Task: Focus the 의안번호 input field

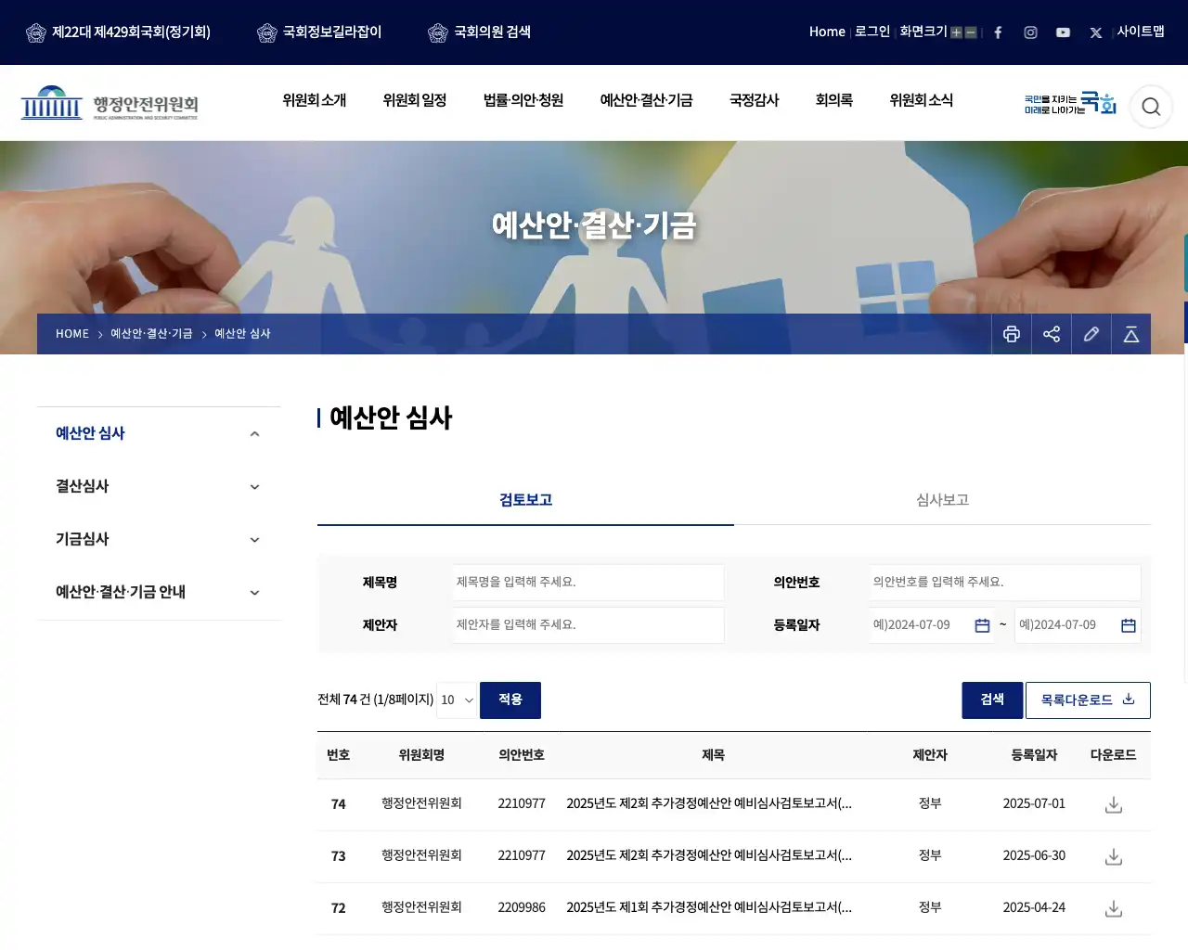Action: click(1005, 583)
